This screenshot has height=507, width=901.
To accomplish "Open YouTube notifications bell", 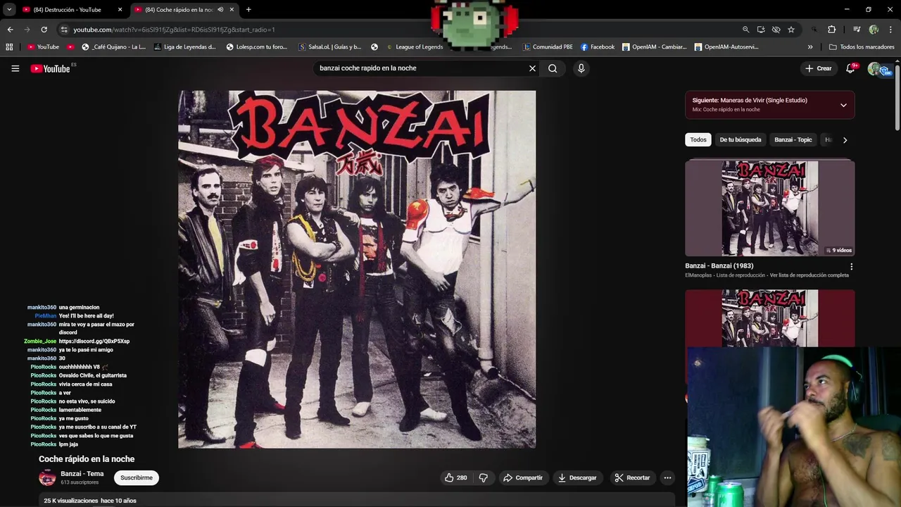I will pos(850,68).
